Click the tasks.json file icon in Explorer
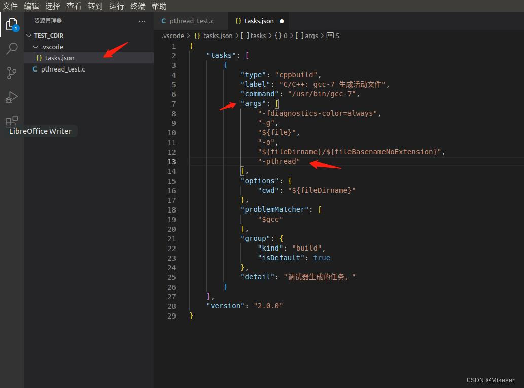 pyautogui.click(x=40, y=58)
